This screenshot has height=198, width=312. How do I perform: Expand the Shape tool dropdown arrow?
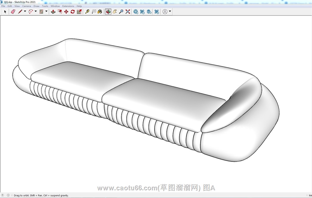[x=46, y=11]
